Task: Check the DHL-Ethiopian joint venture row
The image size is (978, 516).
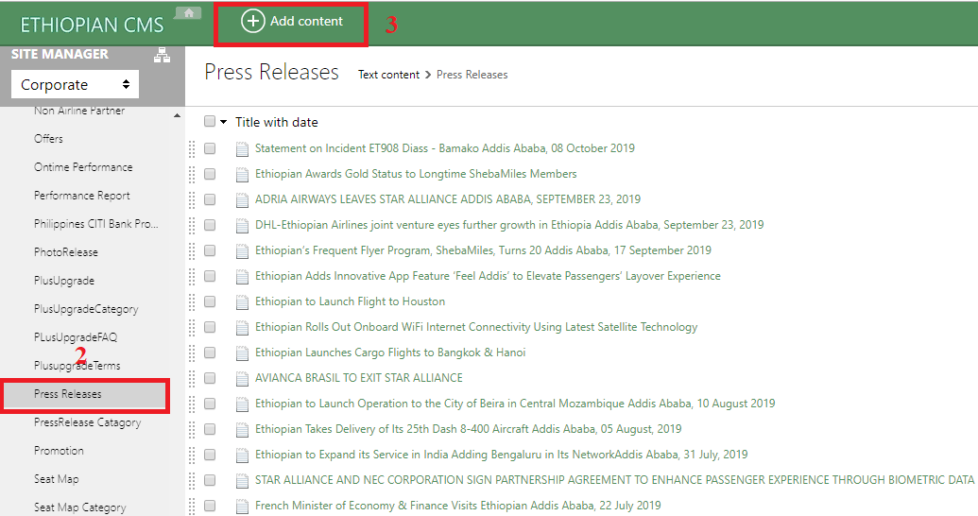Action: 210,225
